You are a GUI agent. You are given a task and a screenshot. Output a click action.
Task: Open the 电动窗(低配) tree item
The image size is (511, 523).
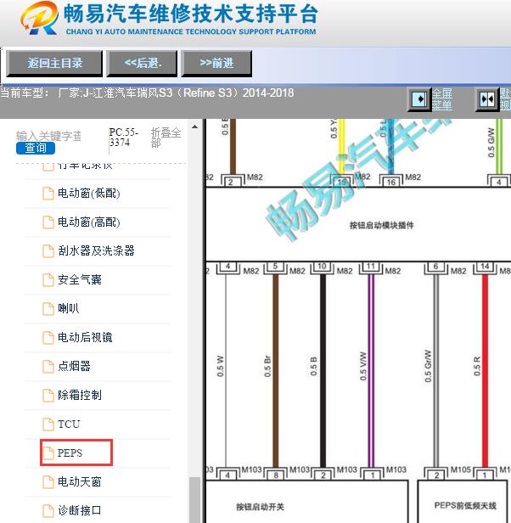pyautogui.click(x=89, y=193)
